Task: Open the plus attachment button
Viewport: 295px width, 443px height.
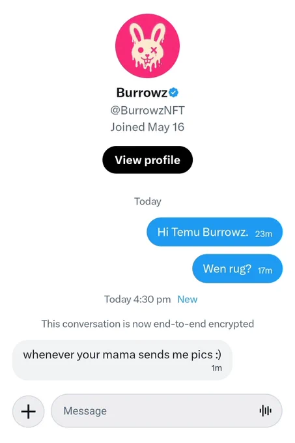Action: (28, 411)
